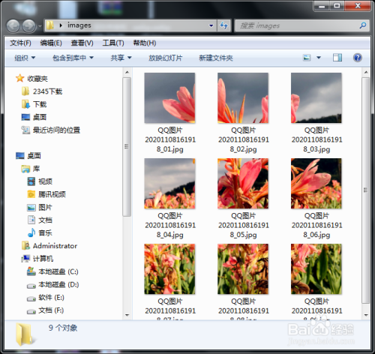Click the 新建文件夹 button
The height and width of the screenshot is (354, 375).
(216, 58)
